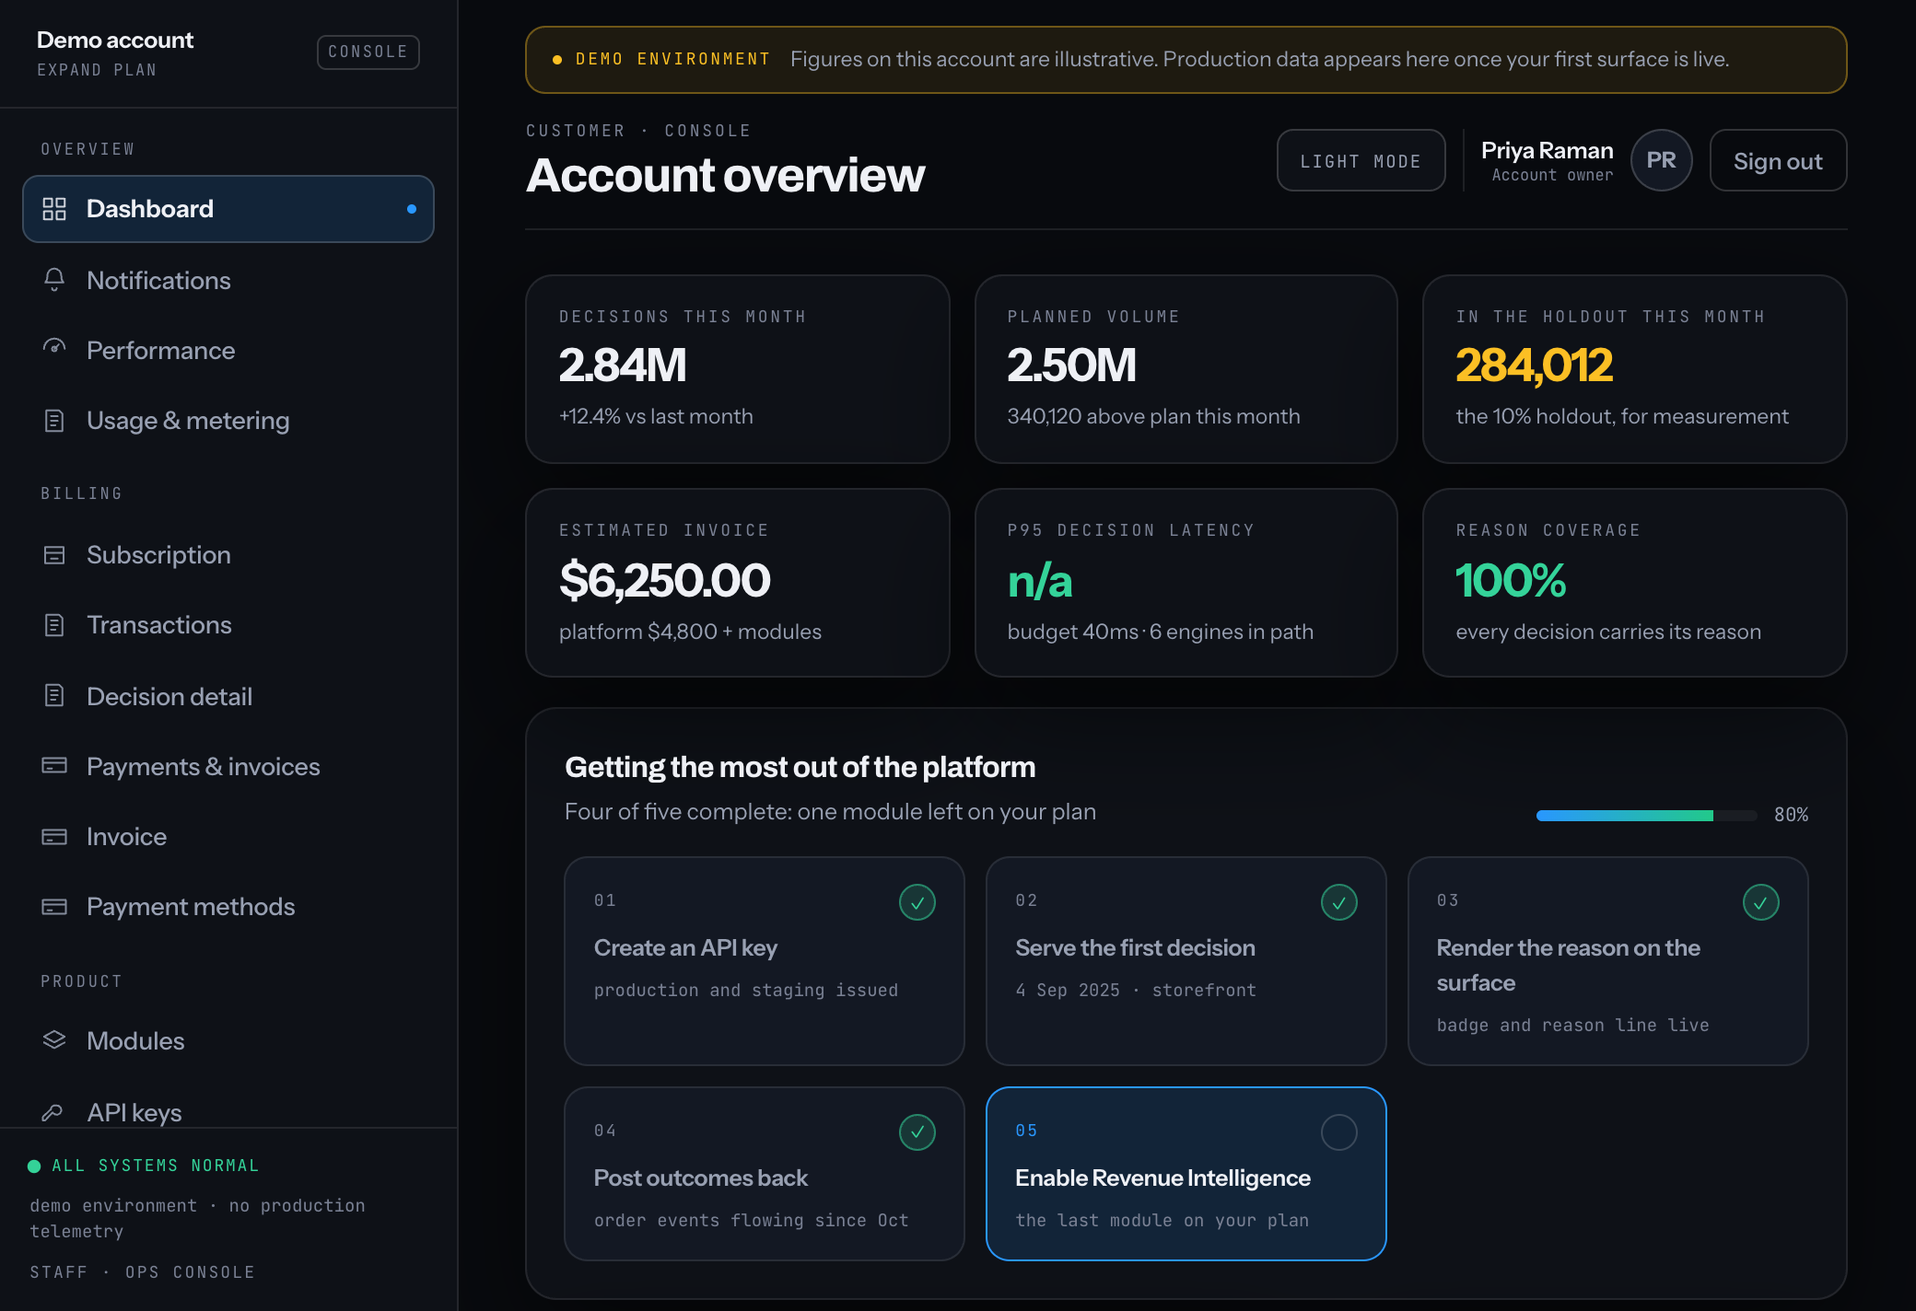This screenshot has width=1916, height=1311.
Task: Tick the empty circle on Enable Revenue Intelligence
Action: [1339, 1132]
